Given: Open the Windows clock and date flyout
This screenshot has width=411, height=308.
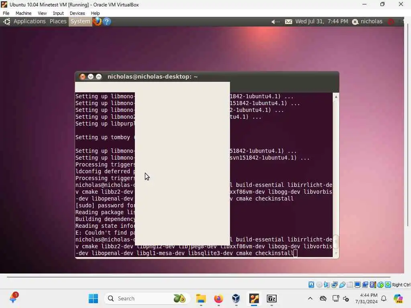Looking at the screenshot, I should (x=366, y=298).
